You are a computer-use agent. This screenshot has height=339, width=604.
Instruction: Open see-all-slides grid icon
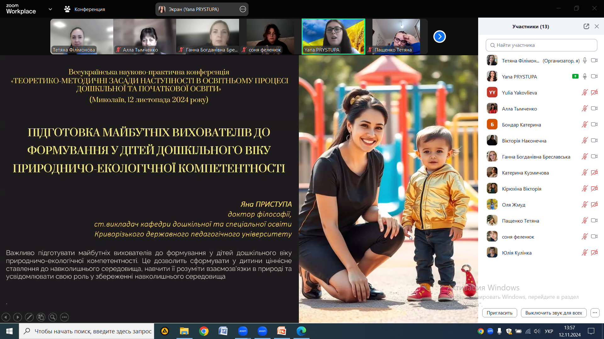coord(41,317)
